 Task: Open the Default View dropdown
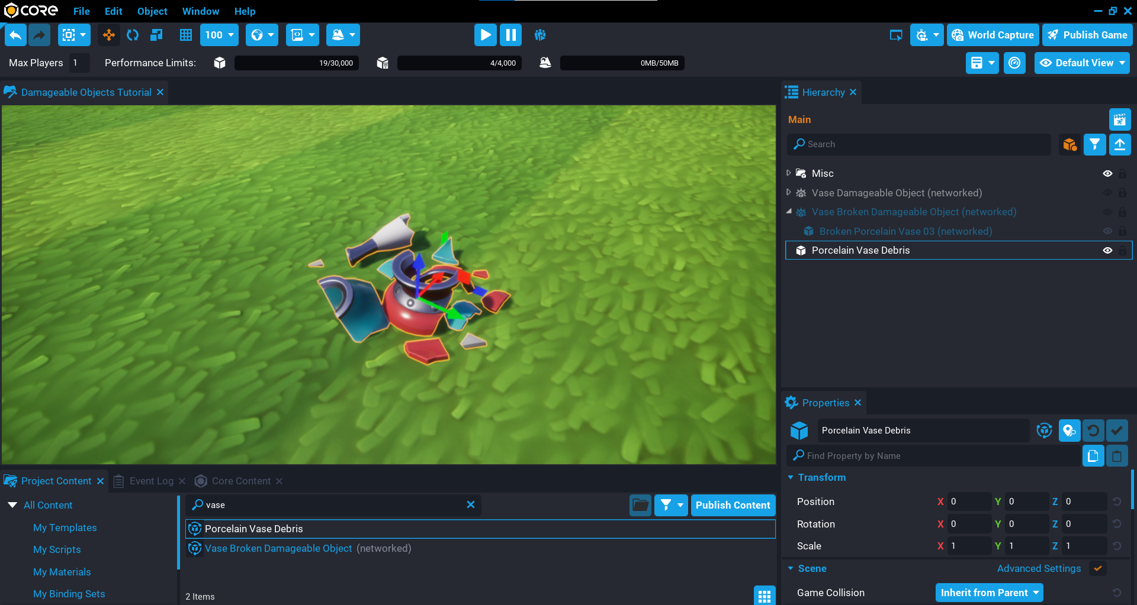point(1082,63)
